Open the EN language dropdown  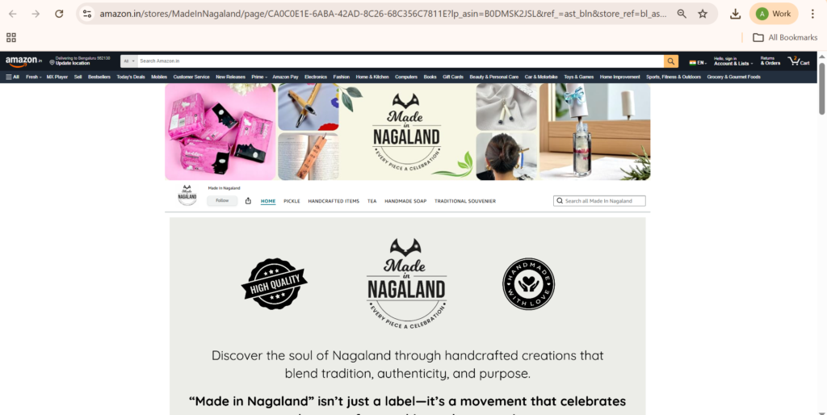click(699, 62)
